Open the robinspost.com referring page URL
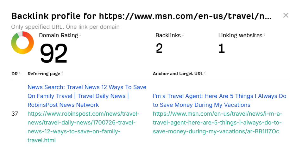The image size is (296, 158). point(84,127)
